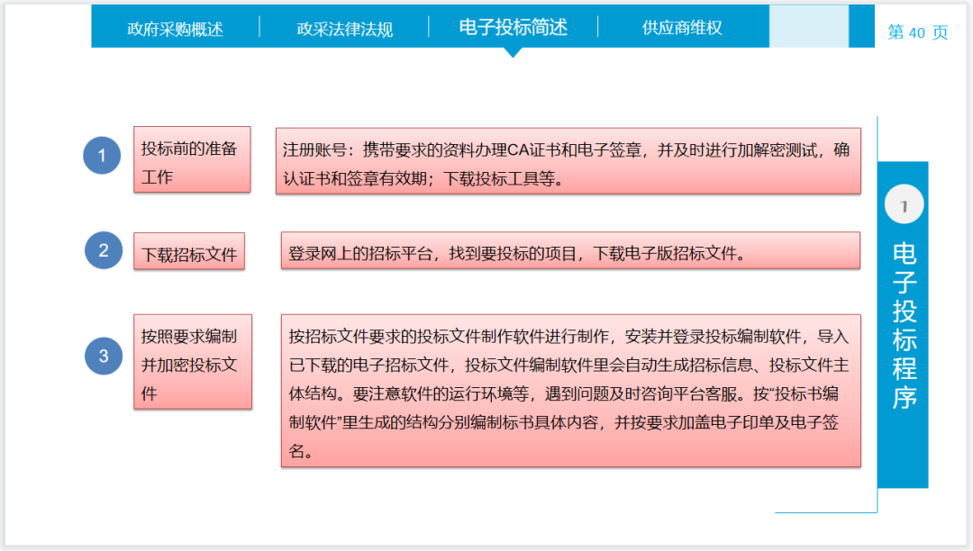Go to 供应商维权 tab
This screenshot has height=551, width=973.
click(682, 28)
